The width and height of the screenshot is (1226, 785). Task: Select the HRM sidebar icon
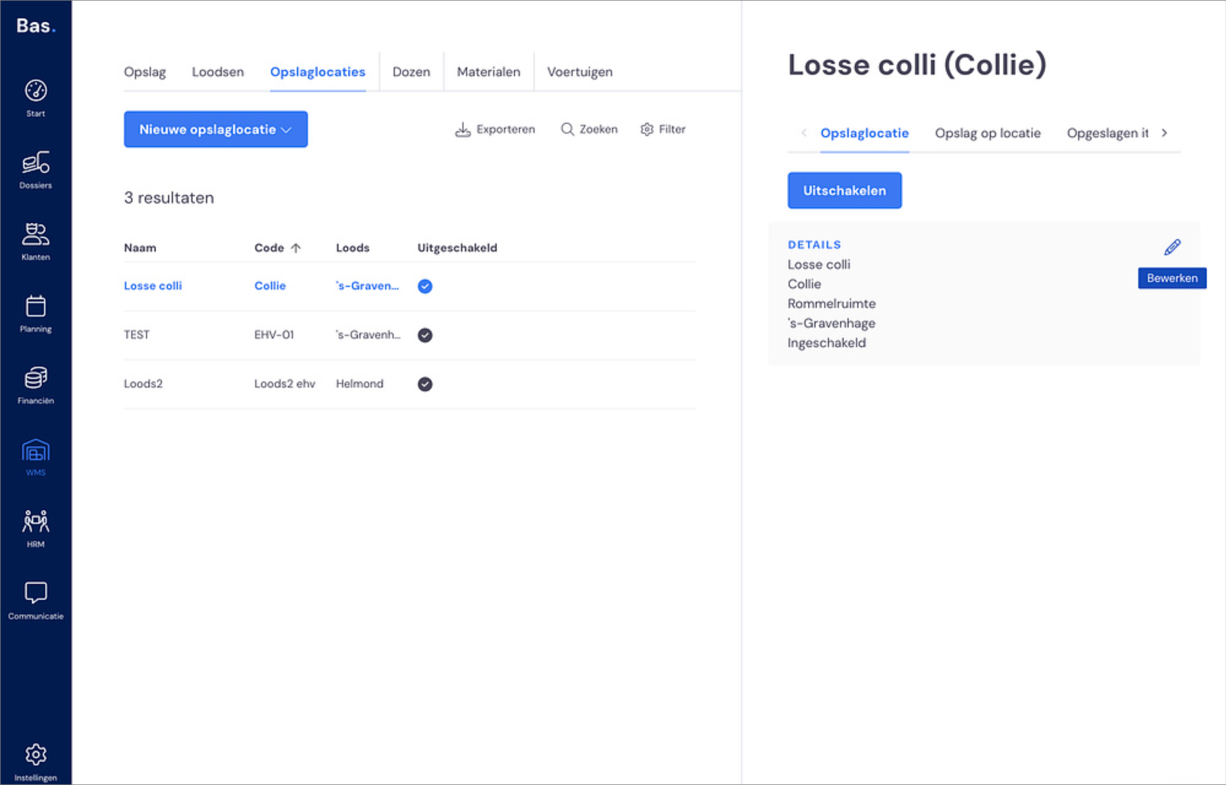click(x=36, y=529)
